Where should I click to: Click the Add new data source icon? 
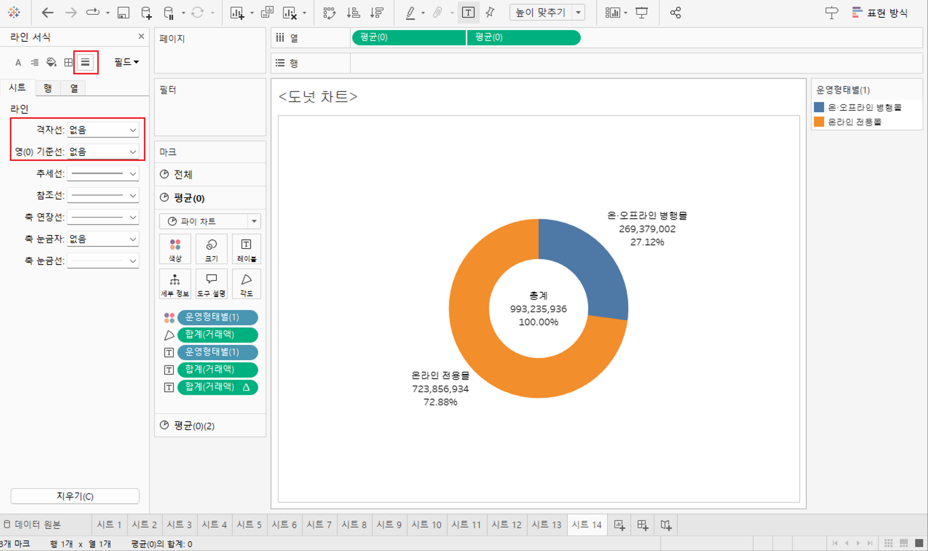(x=146, y=13)
